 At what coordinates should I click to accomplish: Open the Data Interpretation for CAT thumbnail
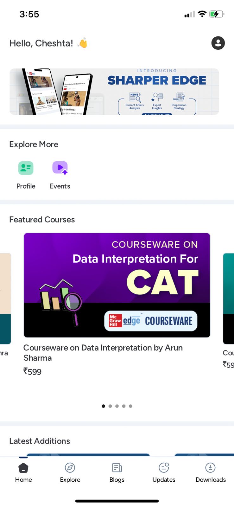point(117,285)
